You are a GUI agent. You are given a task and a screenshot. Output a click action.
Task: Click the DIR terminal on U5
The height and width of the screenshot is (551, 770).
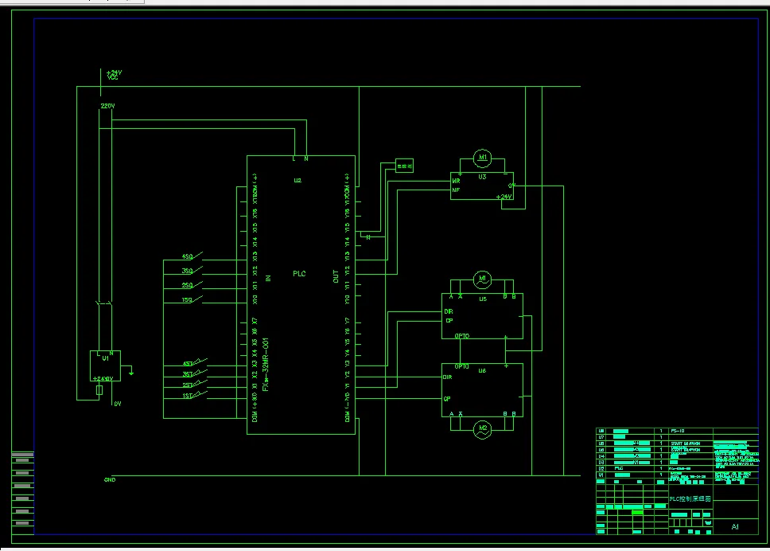(449, 311)
